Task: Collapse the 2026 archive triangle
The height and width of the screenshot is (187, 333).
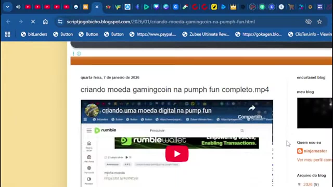Action: coord(299,184)
